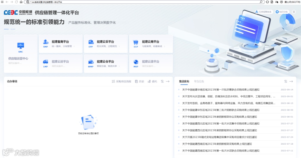This screenshot has width=301, height=158.
Task: Click date 2023-09-14 in announcements
Action: [x=287, y=90]
